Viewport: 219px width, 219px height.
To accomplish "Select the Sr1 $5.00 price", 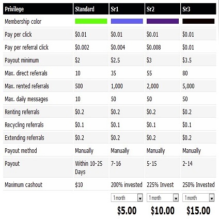I will coord(127,211).
